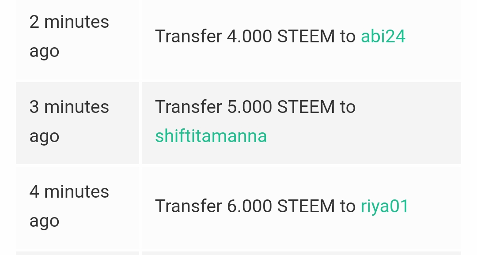Screen dimensions: 477x255
Task: Select the 5.000 amount in the shiftitamanna transfer
Action: point(250,107)
